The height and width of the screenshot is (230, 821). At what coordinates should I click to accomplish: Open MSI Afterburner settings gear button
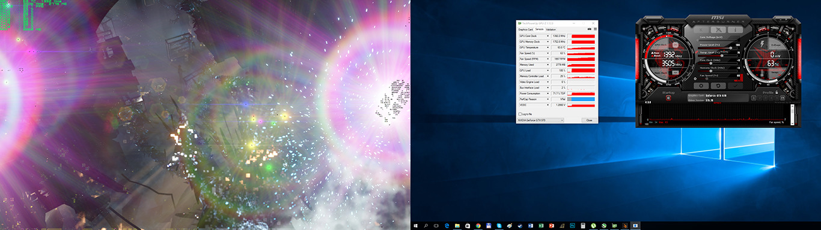(x=701, y=85)
